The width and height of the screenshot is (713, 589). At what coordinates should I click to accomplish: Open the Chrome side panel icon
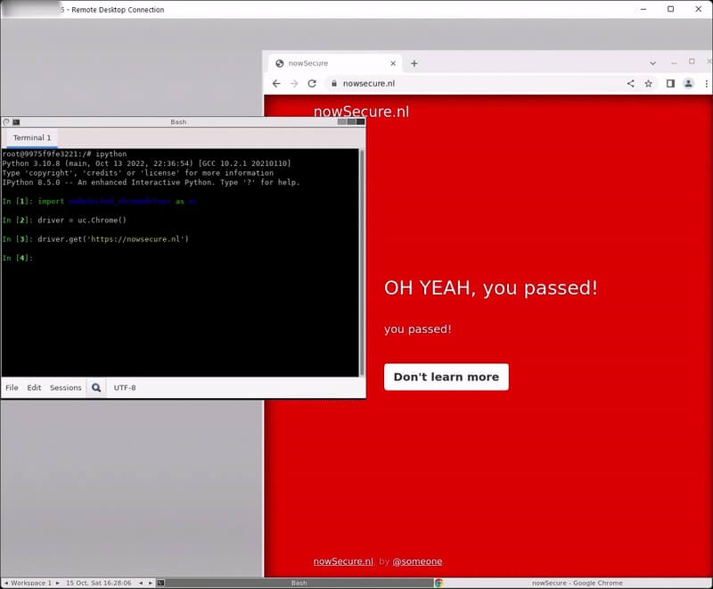[670, 83]
